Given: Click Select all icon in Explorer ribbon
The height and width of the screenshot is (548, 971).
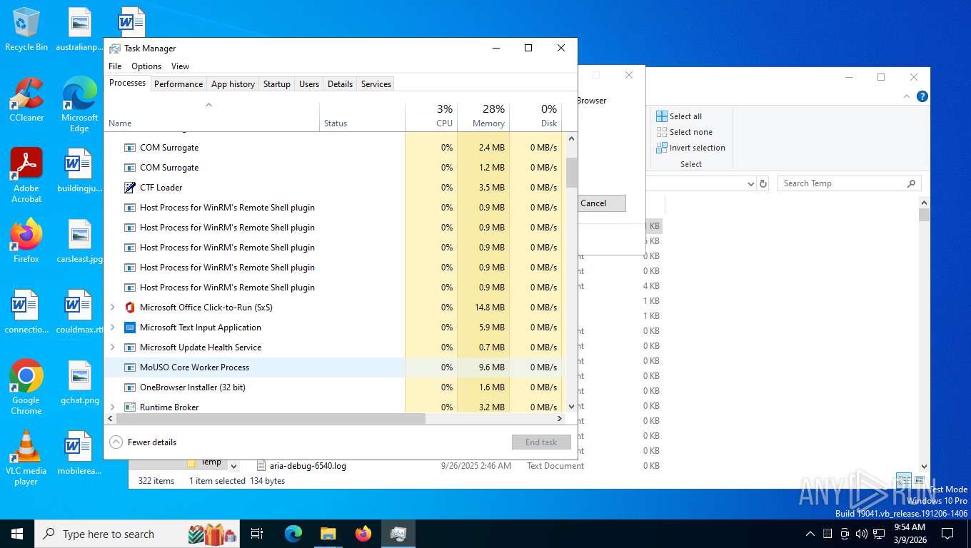Looking at the screenshot, I should click(x=662, y=116).
